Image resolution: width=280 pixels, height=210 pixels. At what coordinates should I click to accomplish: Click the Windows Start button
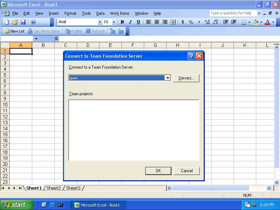pos(16,205)
